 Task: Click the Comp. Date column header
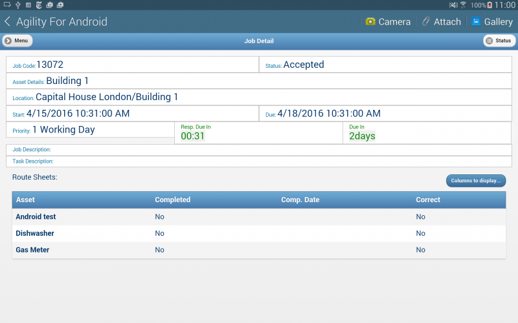click(x=300, y=200)
